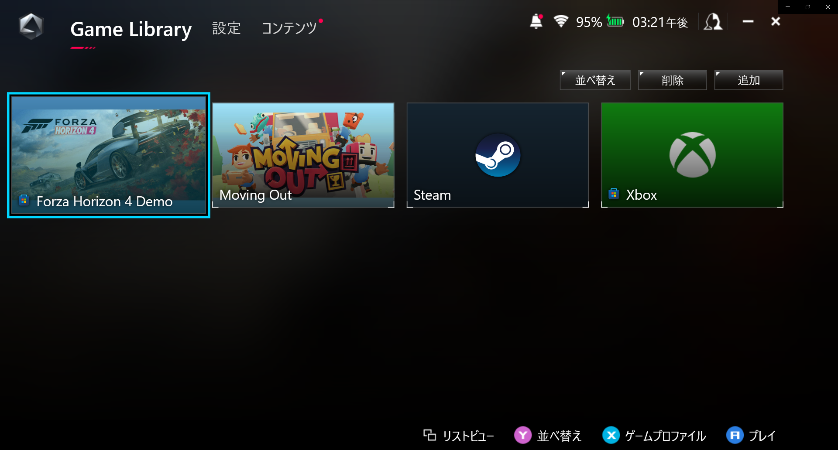
Task: Minimize the window from the title bar
Action: click(x=788, y=7)
